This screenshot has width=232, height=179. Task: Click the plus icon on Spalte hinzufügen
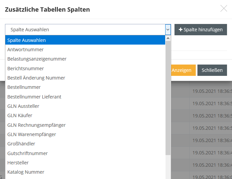click(181, 30)
